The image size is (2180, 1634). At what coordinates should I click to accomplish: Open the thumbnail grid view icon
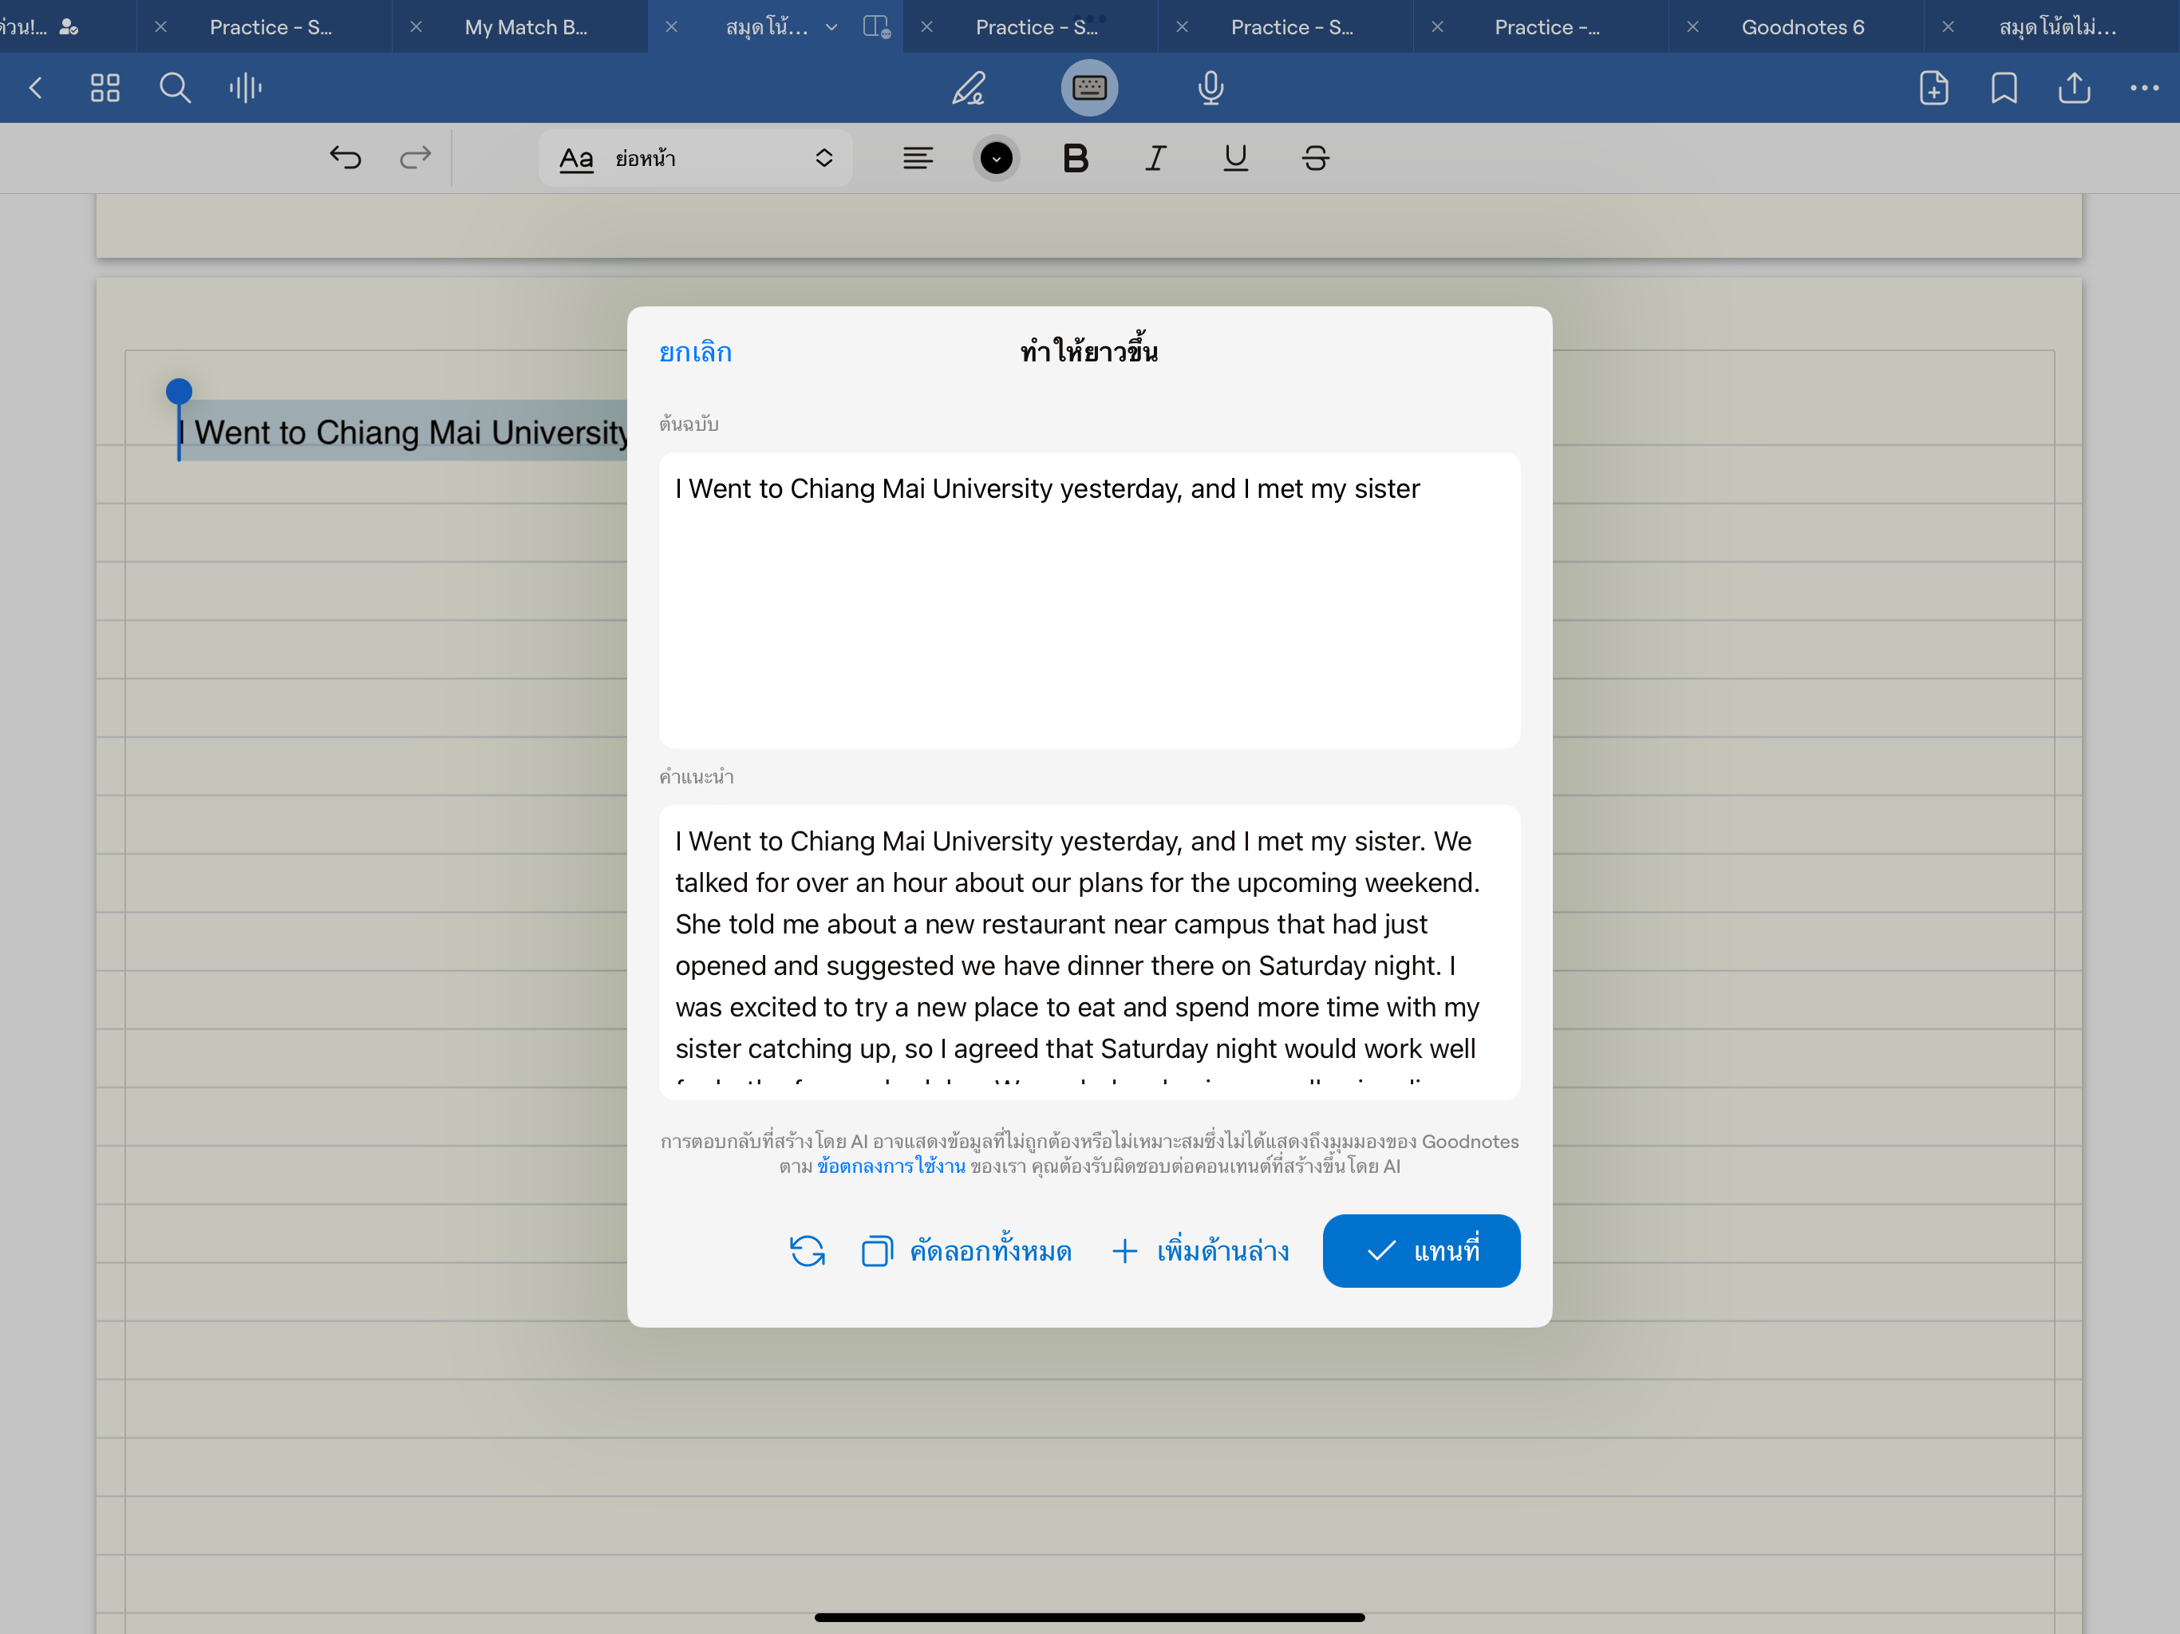pos(105,88)
